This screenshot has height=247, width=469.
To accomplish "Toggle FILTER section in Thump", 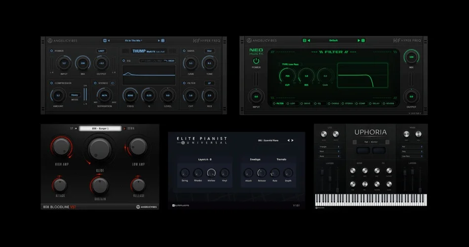I will 184,83.
